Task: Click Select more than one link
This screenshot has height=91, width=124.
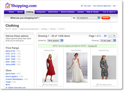Action: tap(17, 88)
